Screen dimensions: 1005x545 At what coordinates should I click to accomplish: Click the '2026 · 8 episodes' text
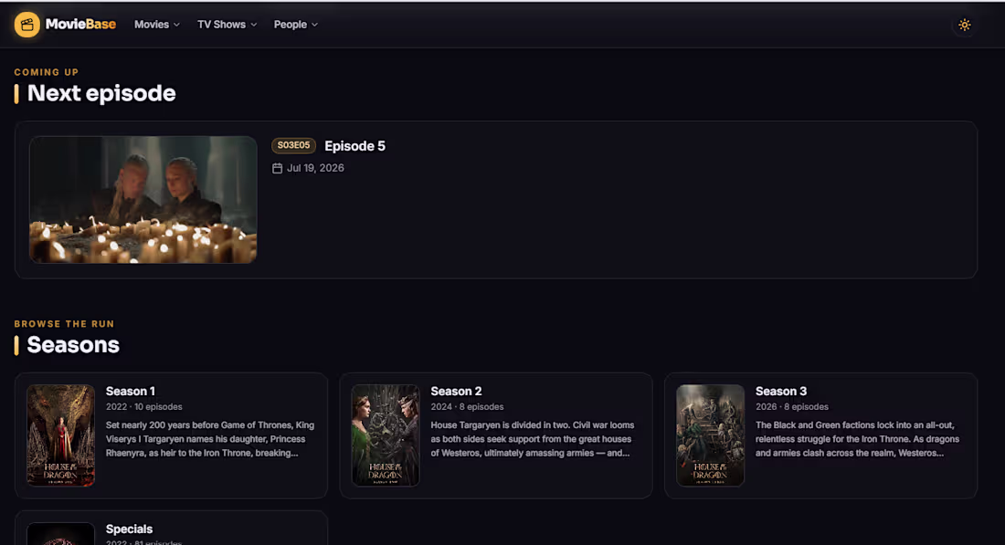[791, 406]
